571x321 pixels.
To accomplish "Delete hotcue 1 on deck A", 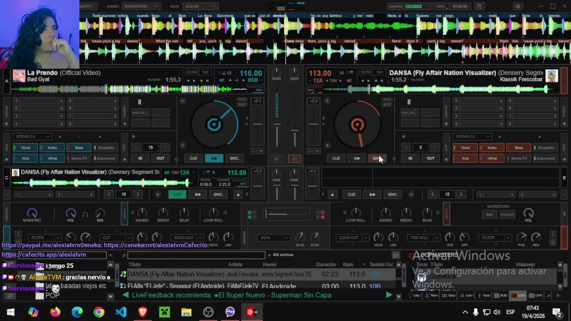I will [61, 101].
